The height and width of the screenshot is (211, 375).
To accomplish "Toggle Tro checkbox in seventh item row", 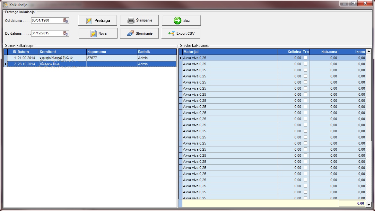I will (305, 94).
